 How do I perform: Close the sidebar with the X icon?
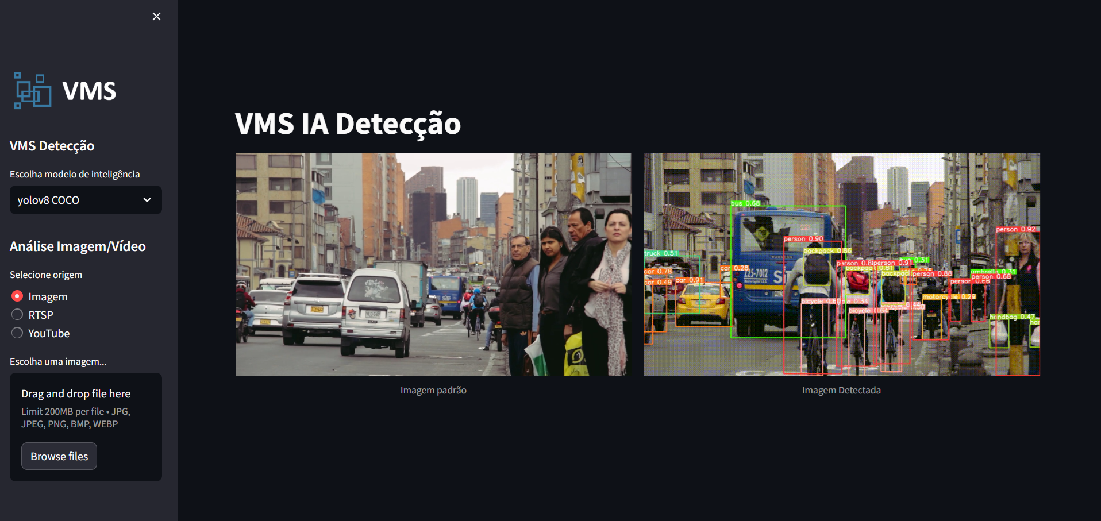click(156, 17)
